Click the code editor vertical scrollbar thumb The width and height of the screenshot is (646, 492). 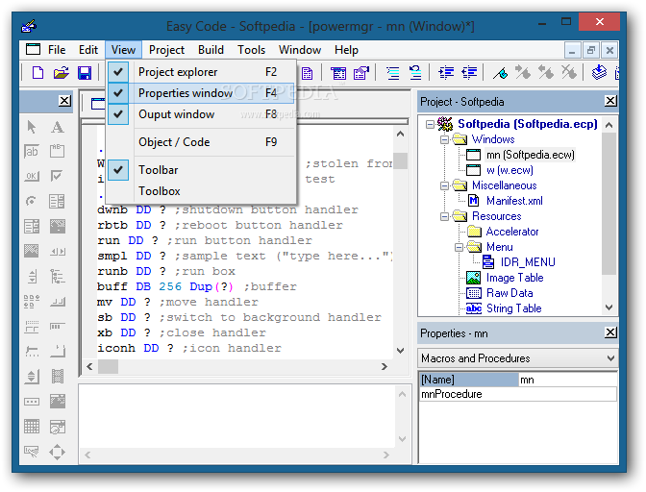click(400, 161)
